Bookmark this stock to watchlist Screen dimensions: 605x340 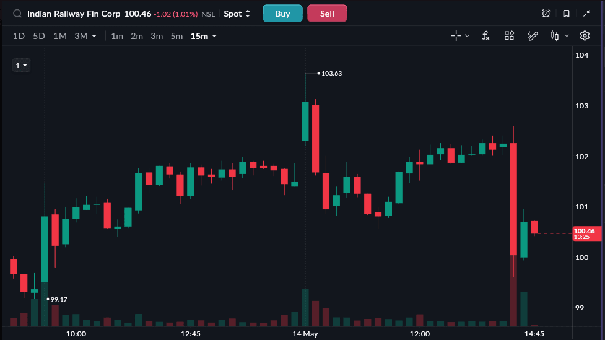point(566,14)
